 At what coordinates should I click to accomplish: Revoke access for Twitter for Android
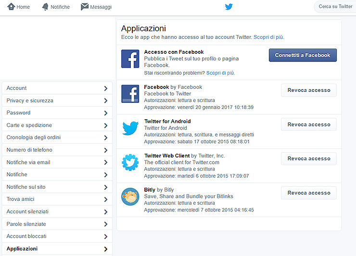coord(308,124)
